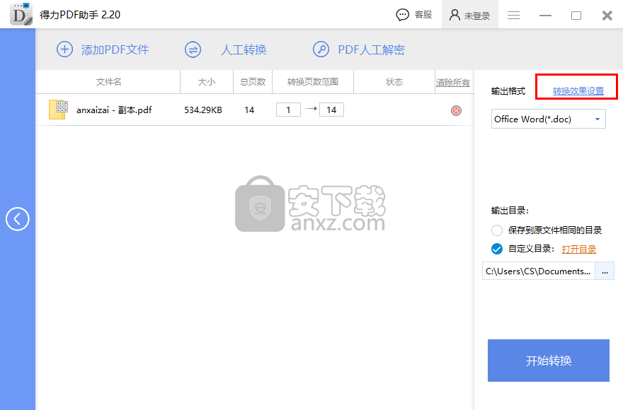This screenshot has width=623, height=410.
Task: Click the 开始转换 button
Action: pyautogui.click(x=548, y=361)
